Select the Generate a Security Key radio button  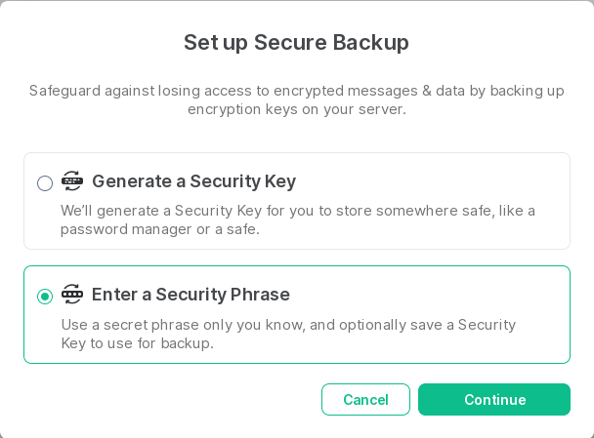coord(45,183)
